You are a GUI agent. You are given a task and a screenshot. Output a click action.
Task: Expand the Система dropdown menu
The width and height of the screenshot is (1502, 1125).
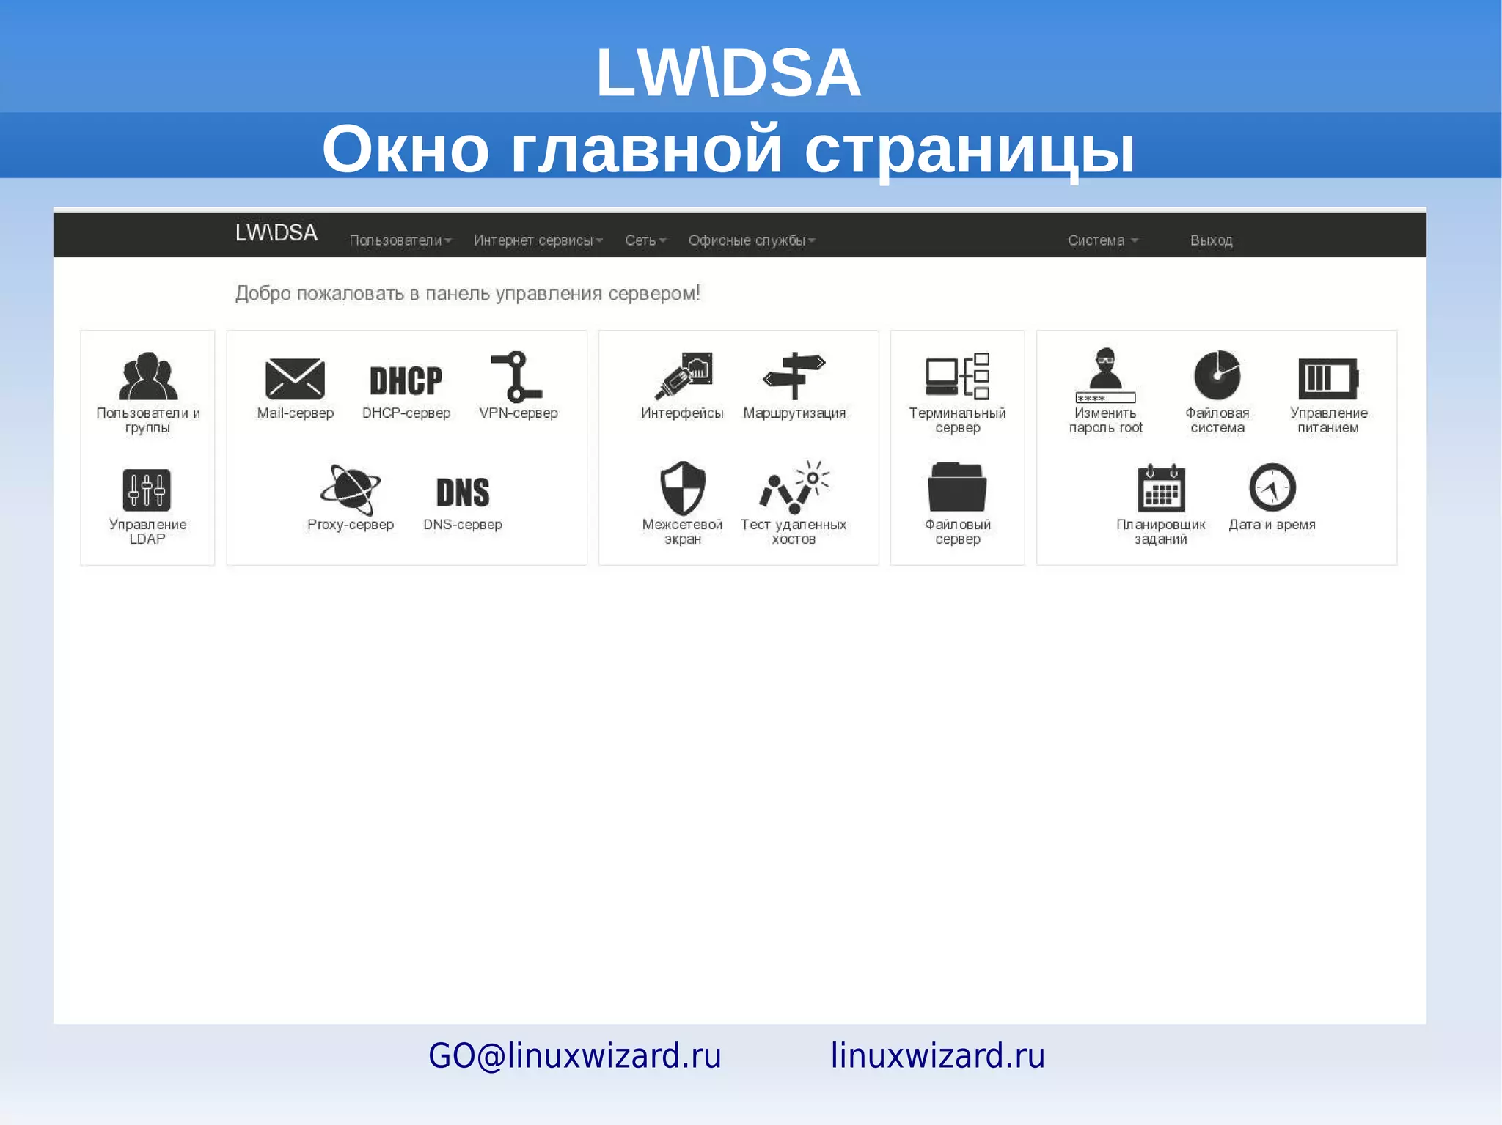point(1103,240)
